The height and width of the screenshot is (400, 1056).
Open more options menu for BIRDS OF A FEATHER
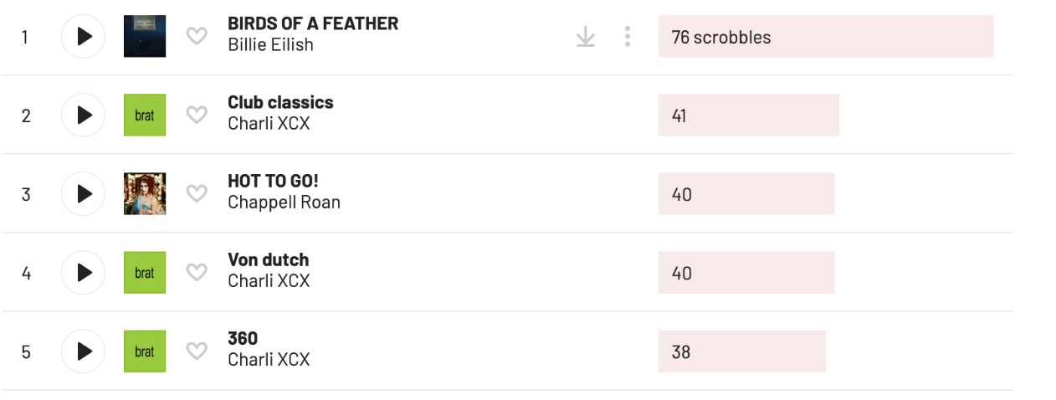627,37
